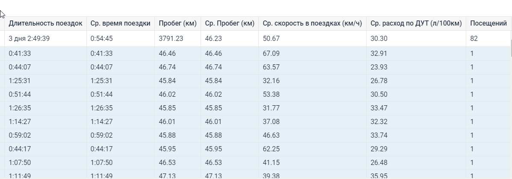Select the "Ср. Пробег (км)" column header

[230, 23]
